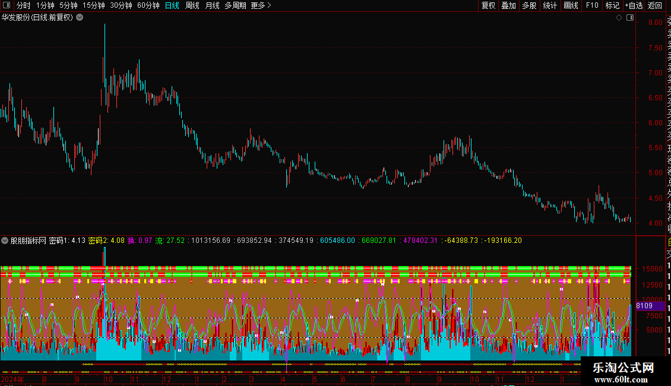Click the 478402.31 magenta indicator value
Image resolution: width=671 pixels, height=386 pixels.
(x=419, y=241)
